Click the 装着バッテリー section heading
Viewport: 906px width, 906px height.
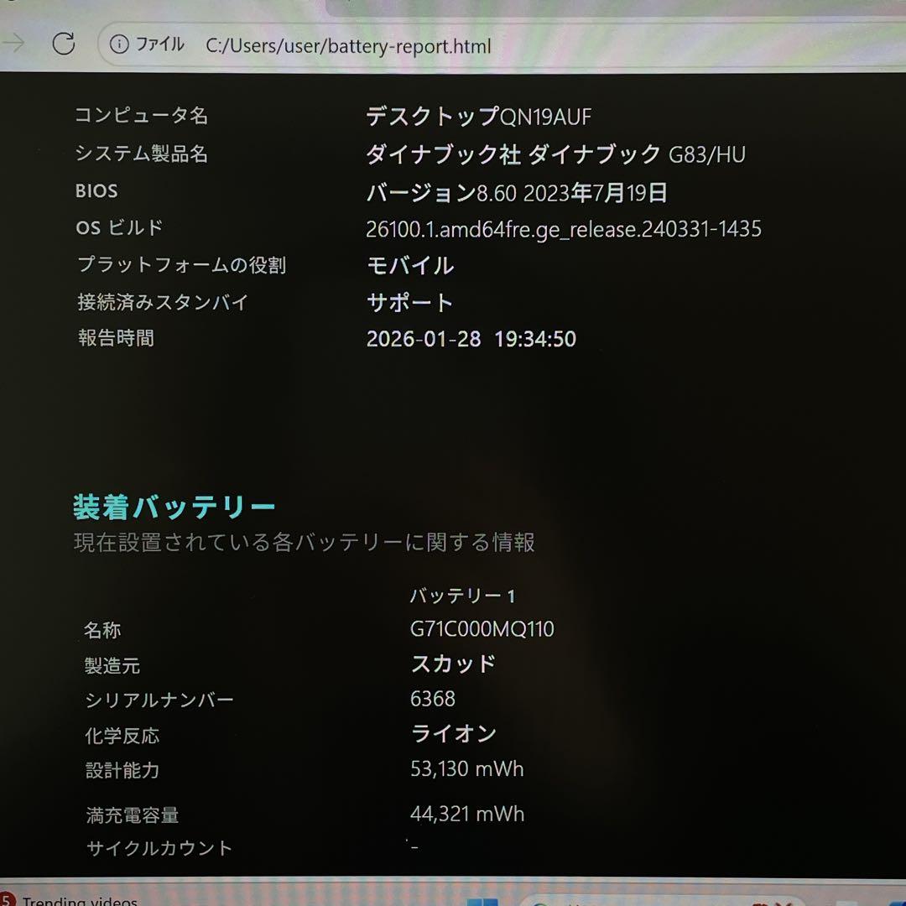pyautogui.click(x=174, y=508)
